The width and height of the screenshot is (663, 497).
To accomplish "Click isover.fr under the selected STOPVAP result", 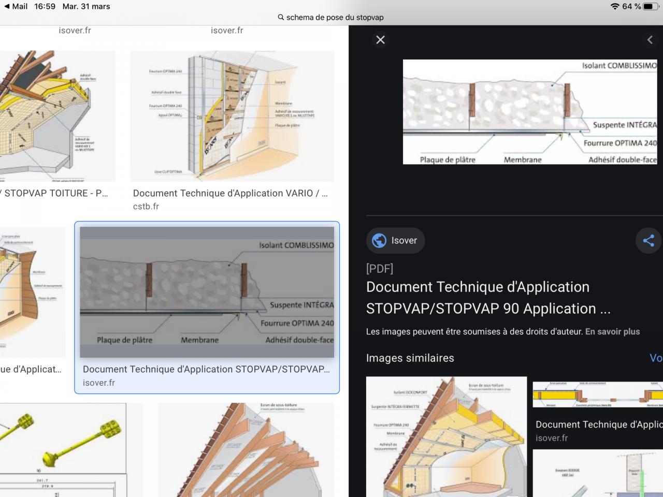I will [x=99, y=383].
